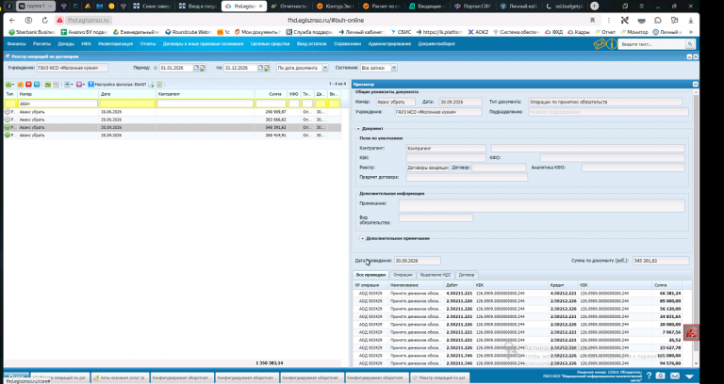724x384 pixels.
Task: Sort the grid by the 'Сумма' column header
Action: point(271,93)
